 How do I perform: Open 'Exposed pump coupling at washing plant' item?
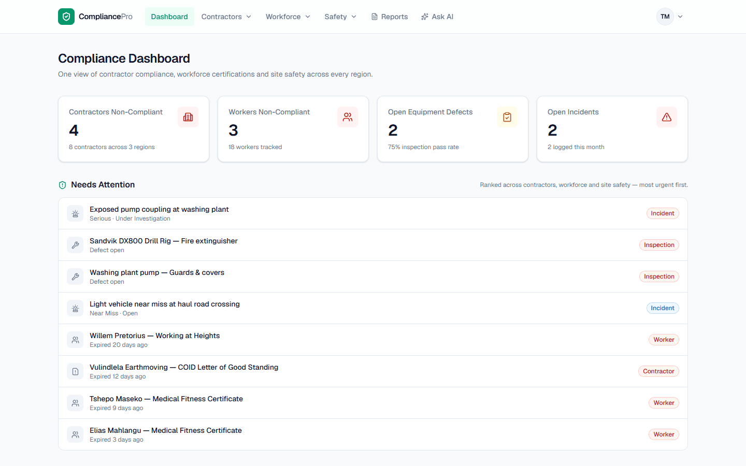(x=373, y=213)
